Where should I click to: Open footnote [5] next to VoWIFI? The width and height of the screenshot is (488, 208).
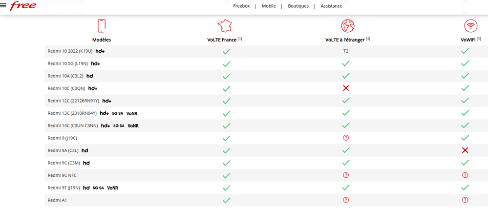coord(479,39)
